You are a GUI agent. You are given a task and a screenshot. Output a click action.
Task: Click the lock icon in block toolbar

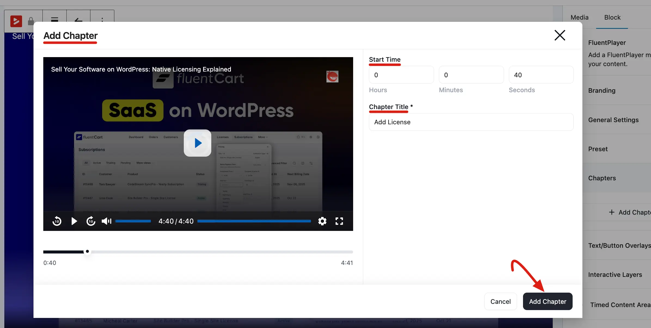click(x=31, y=21)
